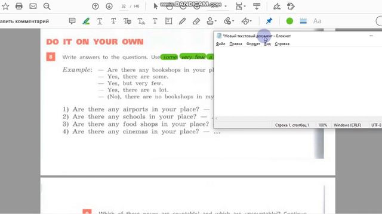
Task: Open the find text magnifier
Action: [47, 7]
